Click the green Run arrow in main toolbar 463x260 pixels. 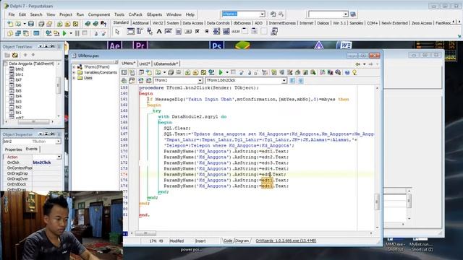pos(64,33)
